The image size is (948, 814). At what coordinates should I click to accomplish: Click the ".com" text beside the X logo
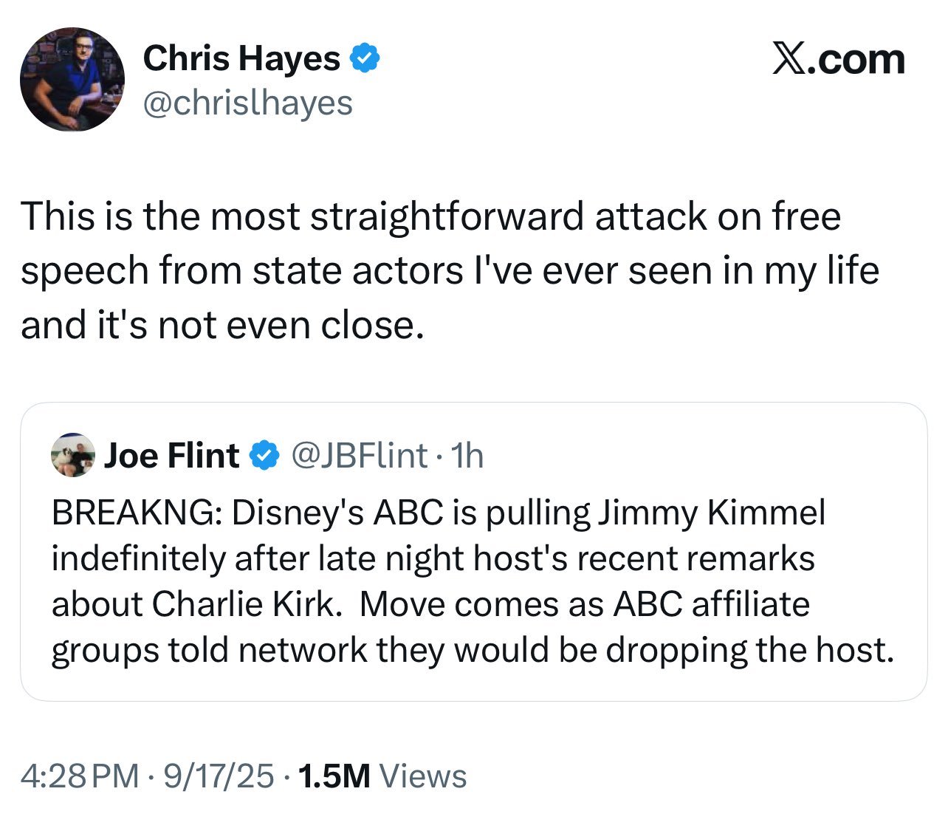click(x=858, y=59)
